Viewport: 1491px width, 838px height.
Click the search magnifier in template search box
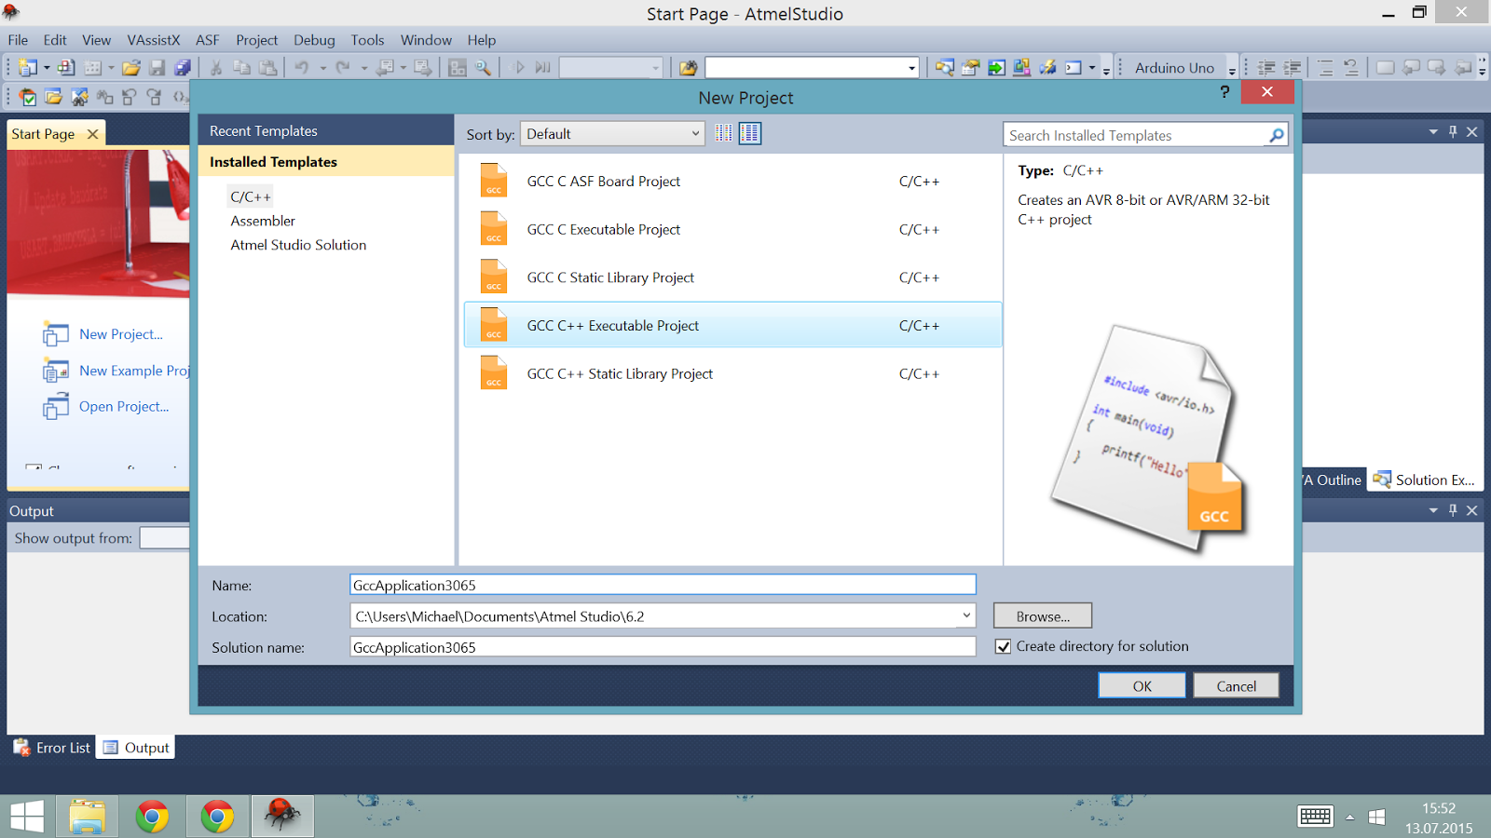click(1277, 135)
